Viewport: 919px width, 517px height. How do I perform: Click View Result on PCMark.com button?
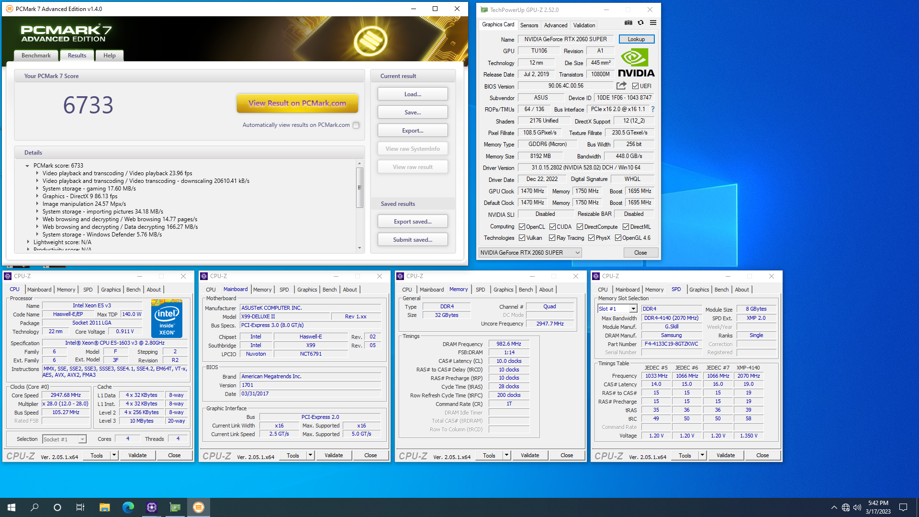[297, 103]
